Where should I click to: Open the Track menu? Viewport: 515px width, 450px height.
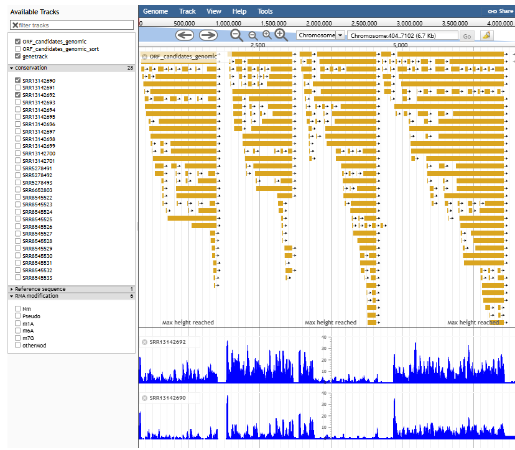[x=187, y=11]
